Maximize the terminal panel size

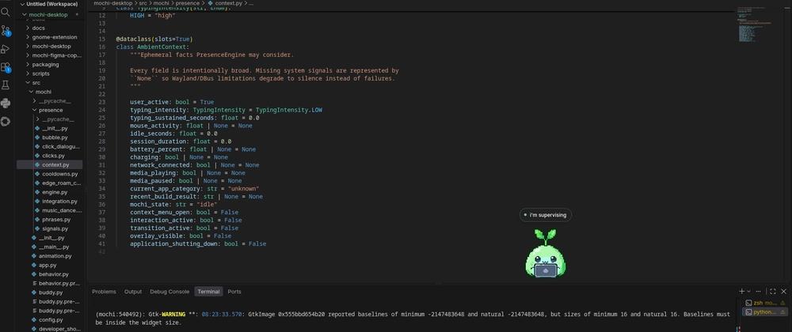773,291
